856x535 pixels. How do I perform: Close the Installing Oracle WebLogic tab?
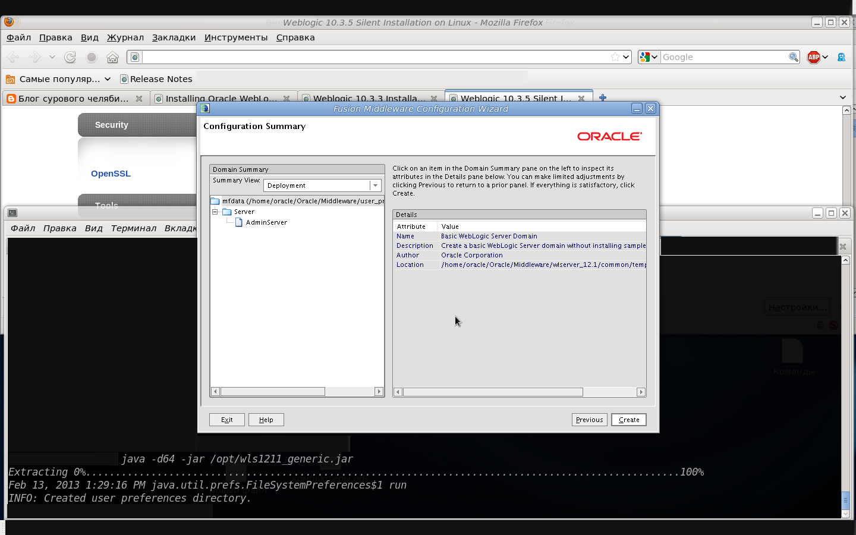(287, 99)
